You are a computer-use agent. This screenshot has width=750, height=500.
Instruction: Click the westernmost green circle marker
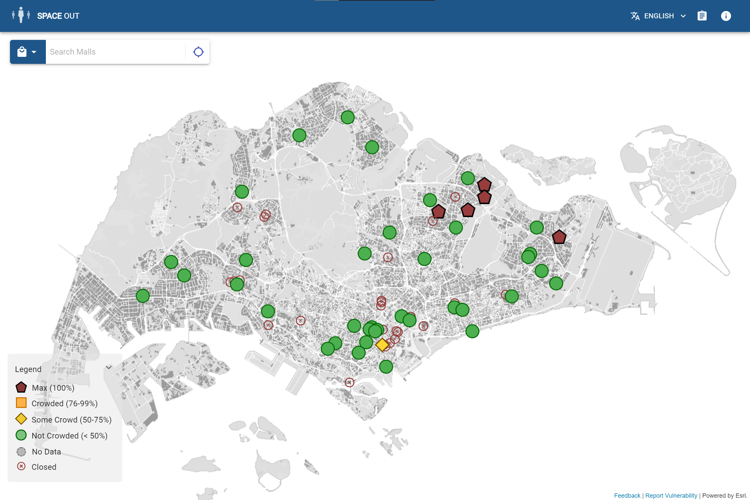pos(143,296)
